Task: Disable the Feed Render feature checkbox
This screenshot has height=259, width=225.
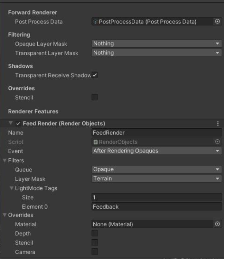Action: click(19, 123)
